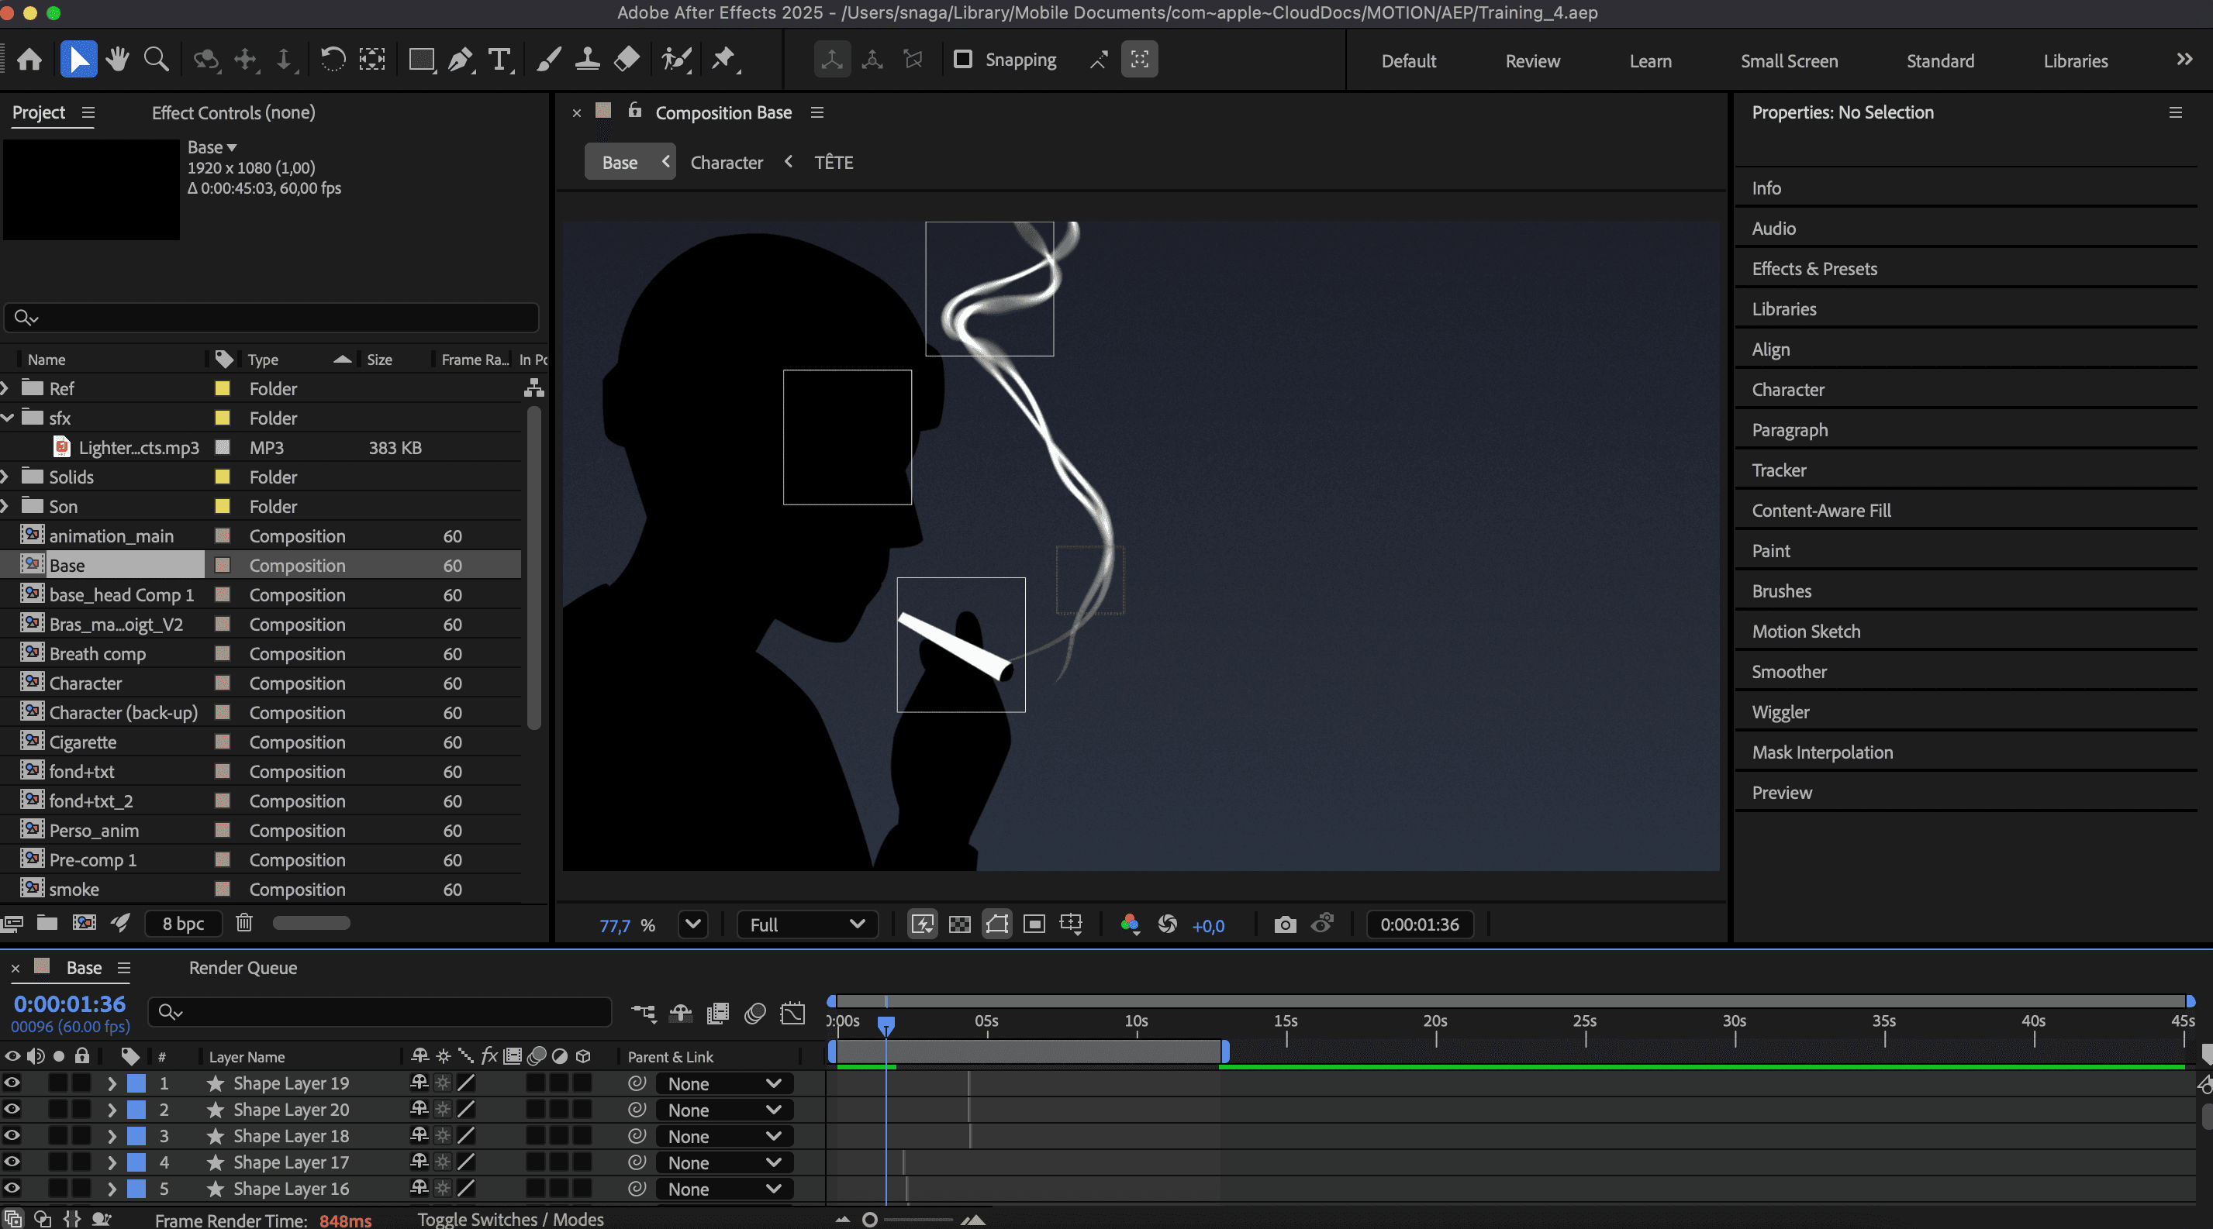This screenshot has width=2213, height=1229.
Task: Switch to the Render Queue tab
Action: tap(242, 967)
